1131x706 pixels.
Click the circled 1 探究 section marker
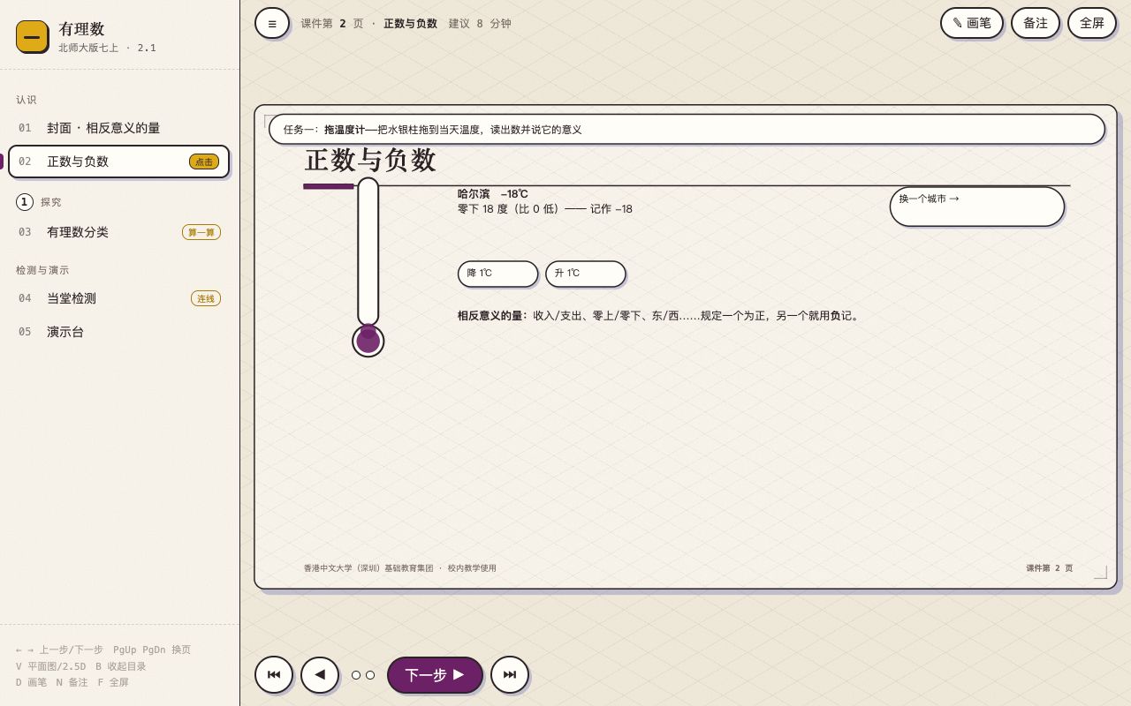pos(25,202)
